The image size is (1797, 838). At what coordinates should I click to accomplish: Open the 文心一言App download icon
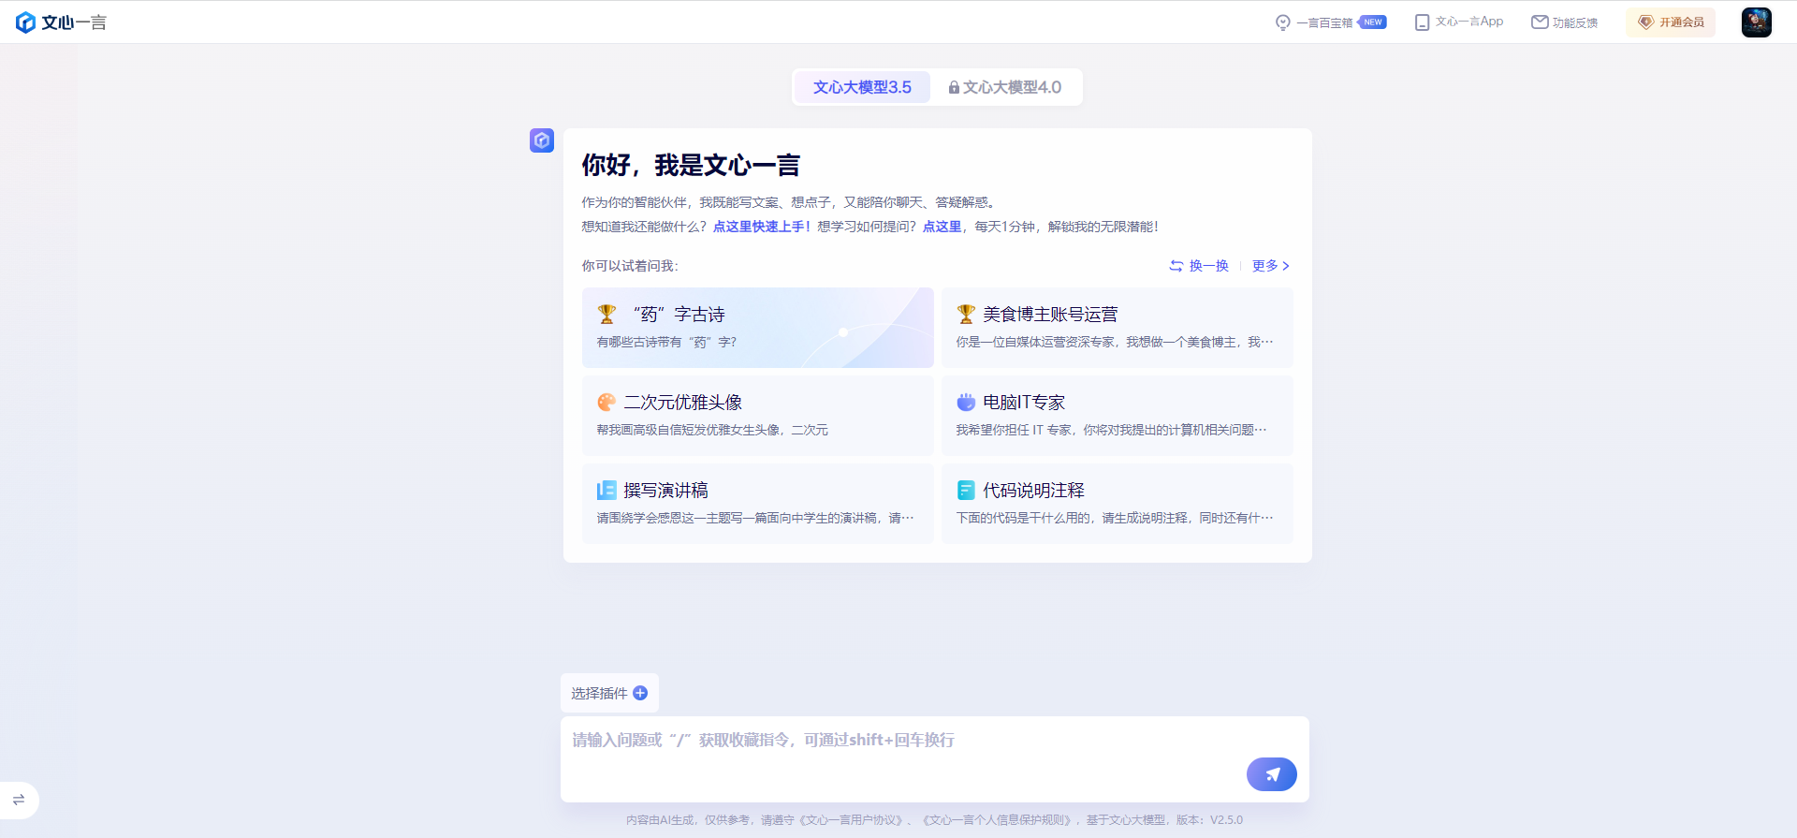(1422, 22)
